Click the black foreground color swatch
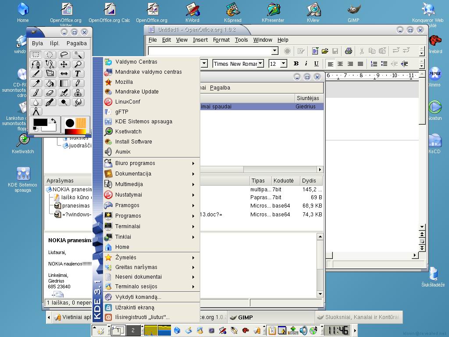449x337 pixels. pos(40,122)
